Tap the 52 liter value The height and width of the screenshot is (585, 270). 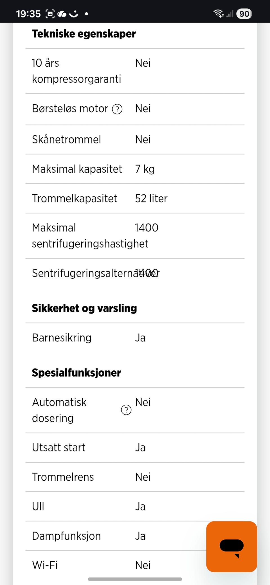tap(151, 199)
